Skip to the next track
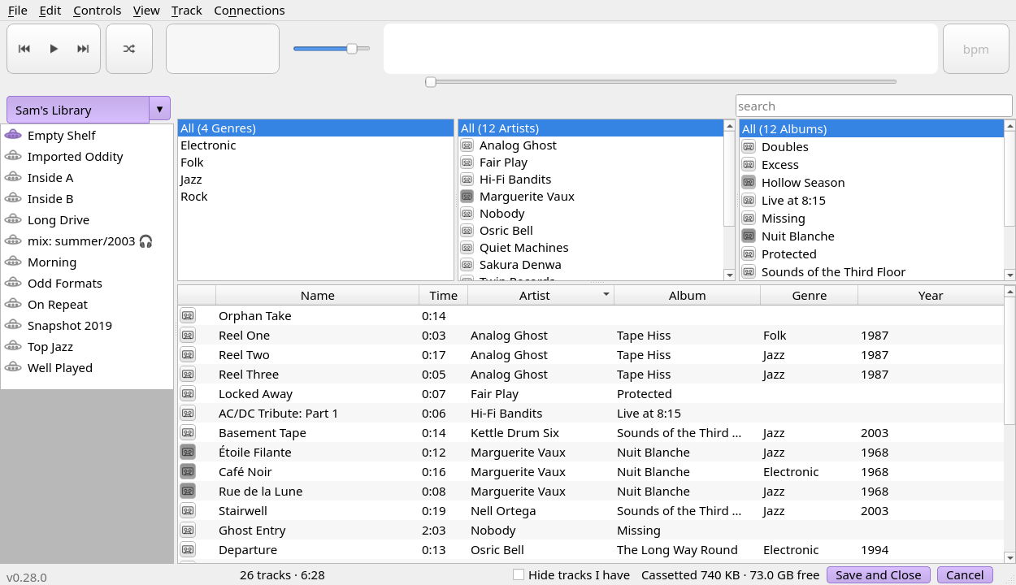 coord(83,49)
